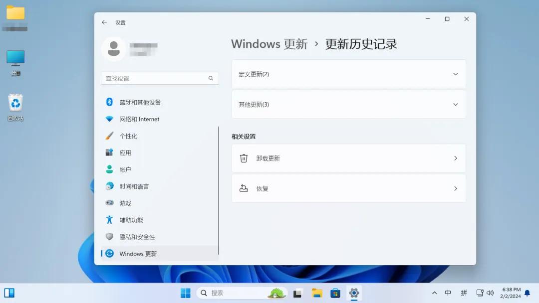This screenshot has width=539, height=303.
Task: Open 蓝牙和其他设备 settings
Action: pyautogui.click(x=160, y=102)
